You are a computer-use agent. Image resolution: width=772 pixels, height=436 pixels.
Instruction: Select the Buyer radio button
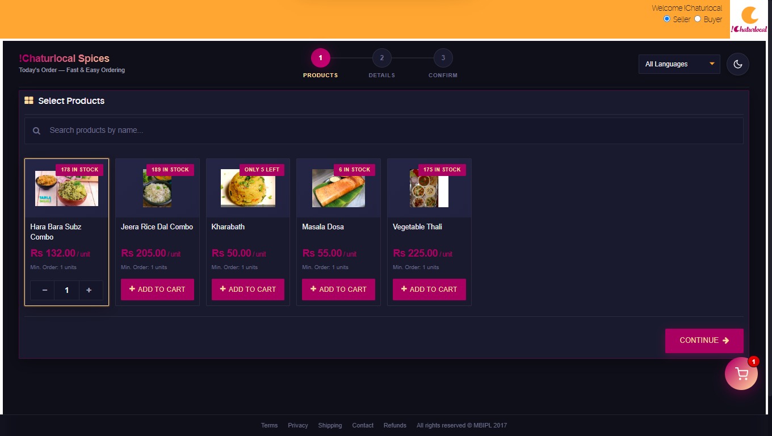698,19
